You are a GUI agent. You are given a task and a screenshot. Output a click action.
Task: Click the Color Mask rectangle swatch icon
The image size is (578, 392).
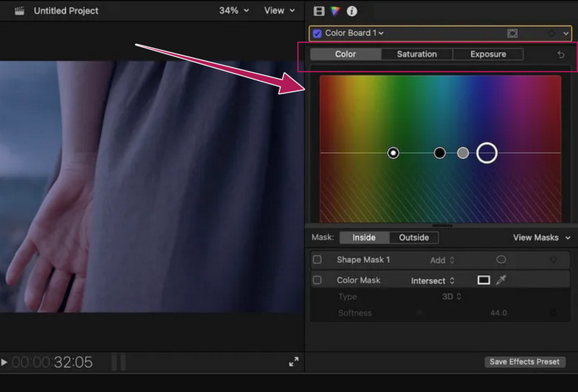[x=483, y=280]
